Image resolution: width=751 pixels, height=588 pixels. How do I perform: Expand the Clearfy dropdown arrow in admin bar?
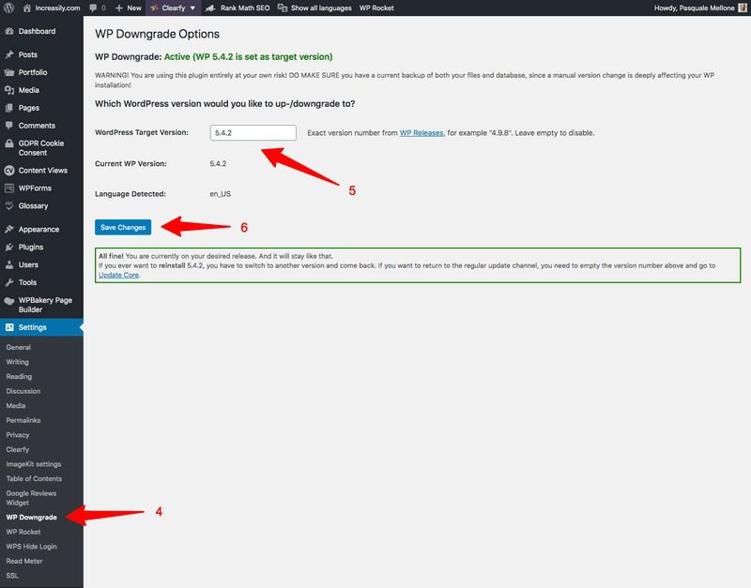[192, 8]
